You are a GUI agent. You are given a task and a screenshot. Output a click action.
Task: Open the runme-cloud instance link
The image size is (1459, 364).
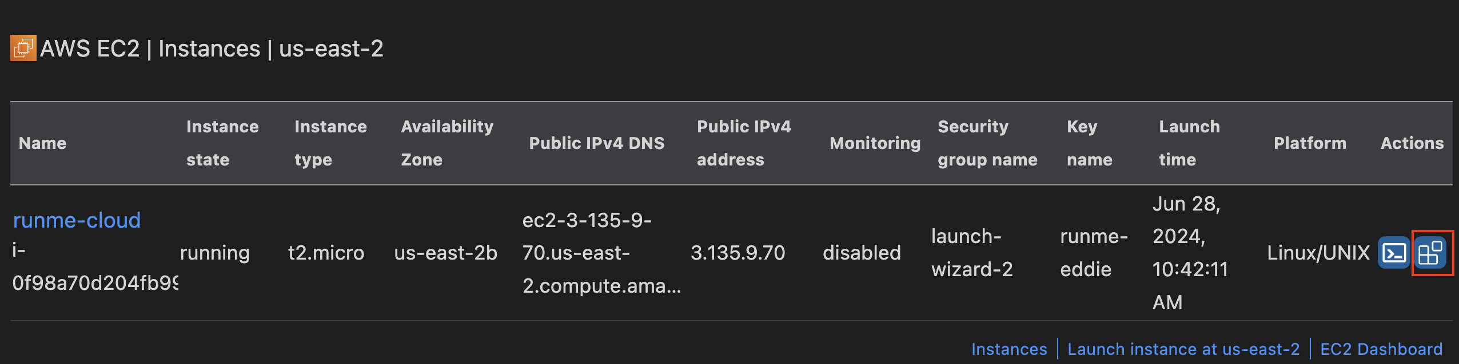[x=77, y=220]
